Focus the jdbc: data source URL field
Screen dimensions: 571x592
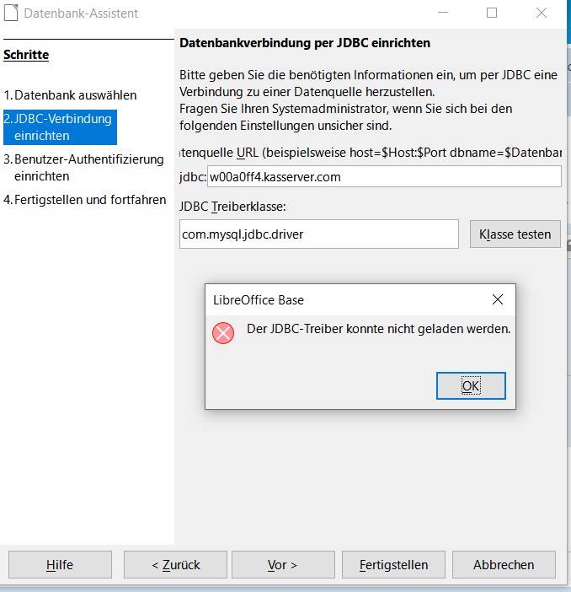[x=384, y=176]
